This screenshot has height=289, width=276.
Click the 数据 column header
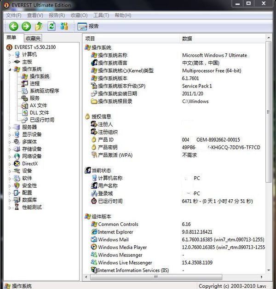pos(222,39)
